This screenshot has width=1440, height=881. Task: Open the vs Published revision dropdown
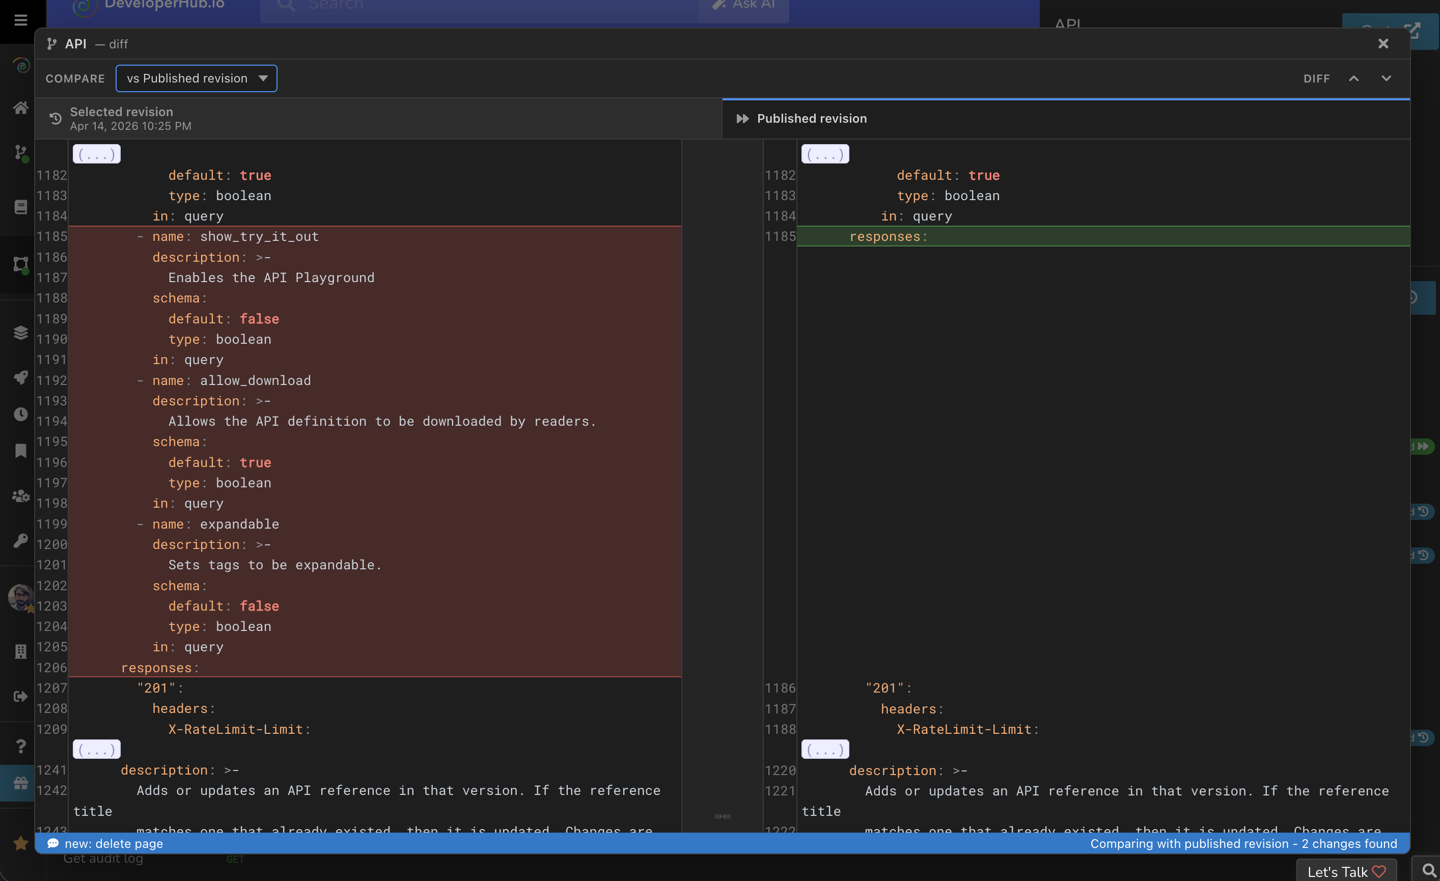point(197,78)
